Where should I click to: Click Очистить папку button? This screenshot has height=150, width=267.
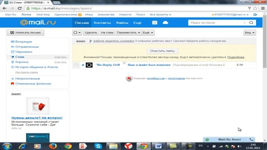(162, 51)
